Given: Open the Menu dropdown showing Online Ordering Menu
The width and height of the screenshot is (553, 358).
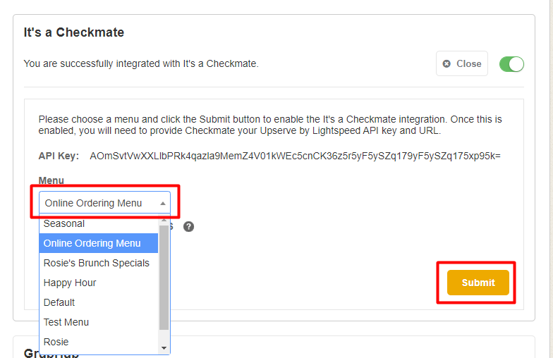Looking at the screenshot, I should pyautogui.click(x=99, y=203).
